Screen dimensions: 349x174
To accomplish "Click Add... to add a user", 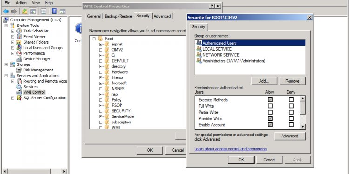I will (x=264, y=81).
